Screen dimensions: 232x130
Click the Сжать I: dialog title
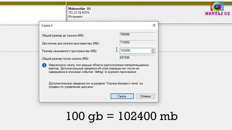[47, 26]
